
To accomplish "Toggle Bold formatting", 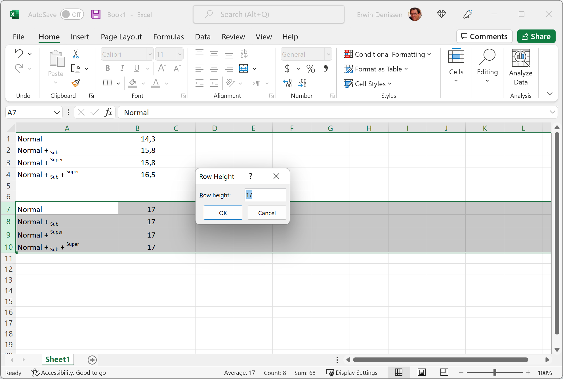I will [108, 68].
